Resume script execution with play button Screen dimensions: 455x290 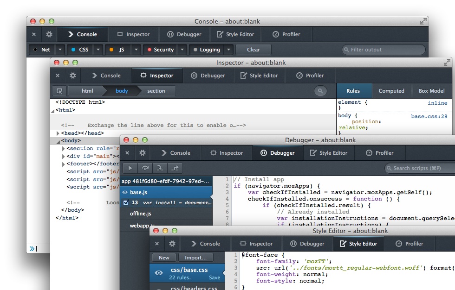130,168
